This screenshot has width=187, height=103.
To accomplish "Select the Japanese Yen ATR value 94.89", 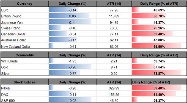I will pos(114,22).
